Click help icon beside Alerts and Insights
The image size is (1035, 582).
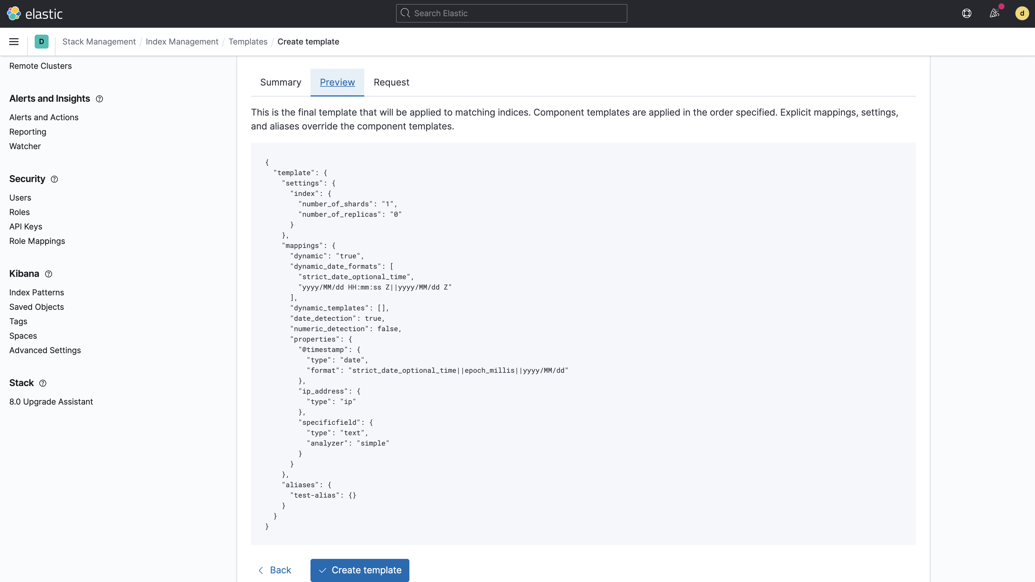point(99,99)
